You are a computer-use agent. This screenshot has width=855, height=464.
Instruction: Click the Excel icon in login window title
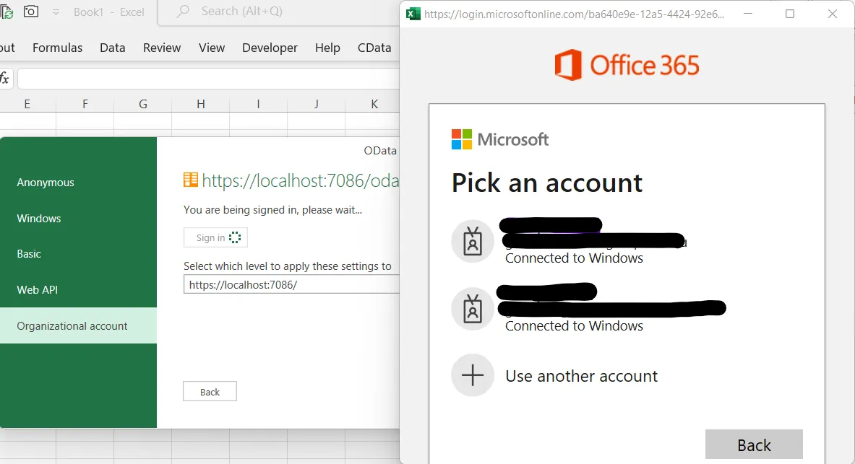pyautogui.click(x=413, y=14)
